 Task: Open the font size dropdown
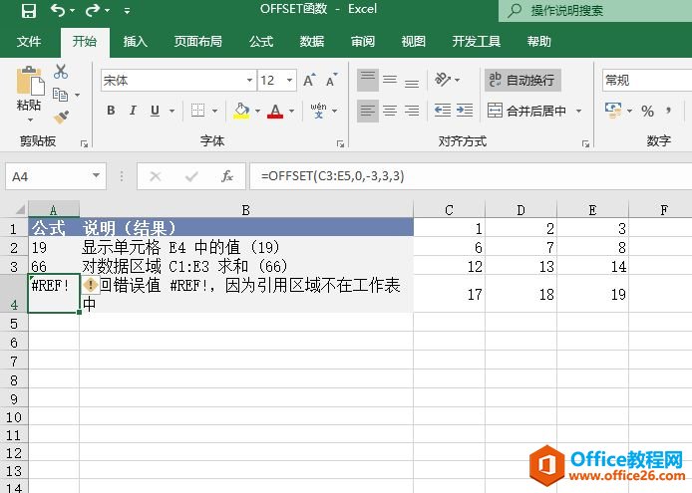(290, 81)
